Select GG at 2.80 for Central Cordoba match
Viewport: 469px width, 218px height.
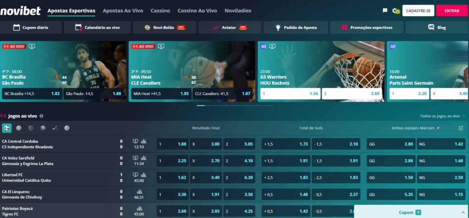click(x=391, y=144)
